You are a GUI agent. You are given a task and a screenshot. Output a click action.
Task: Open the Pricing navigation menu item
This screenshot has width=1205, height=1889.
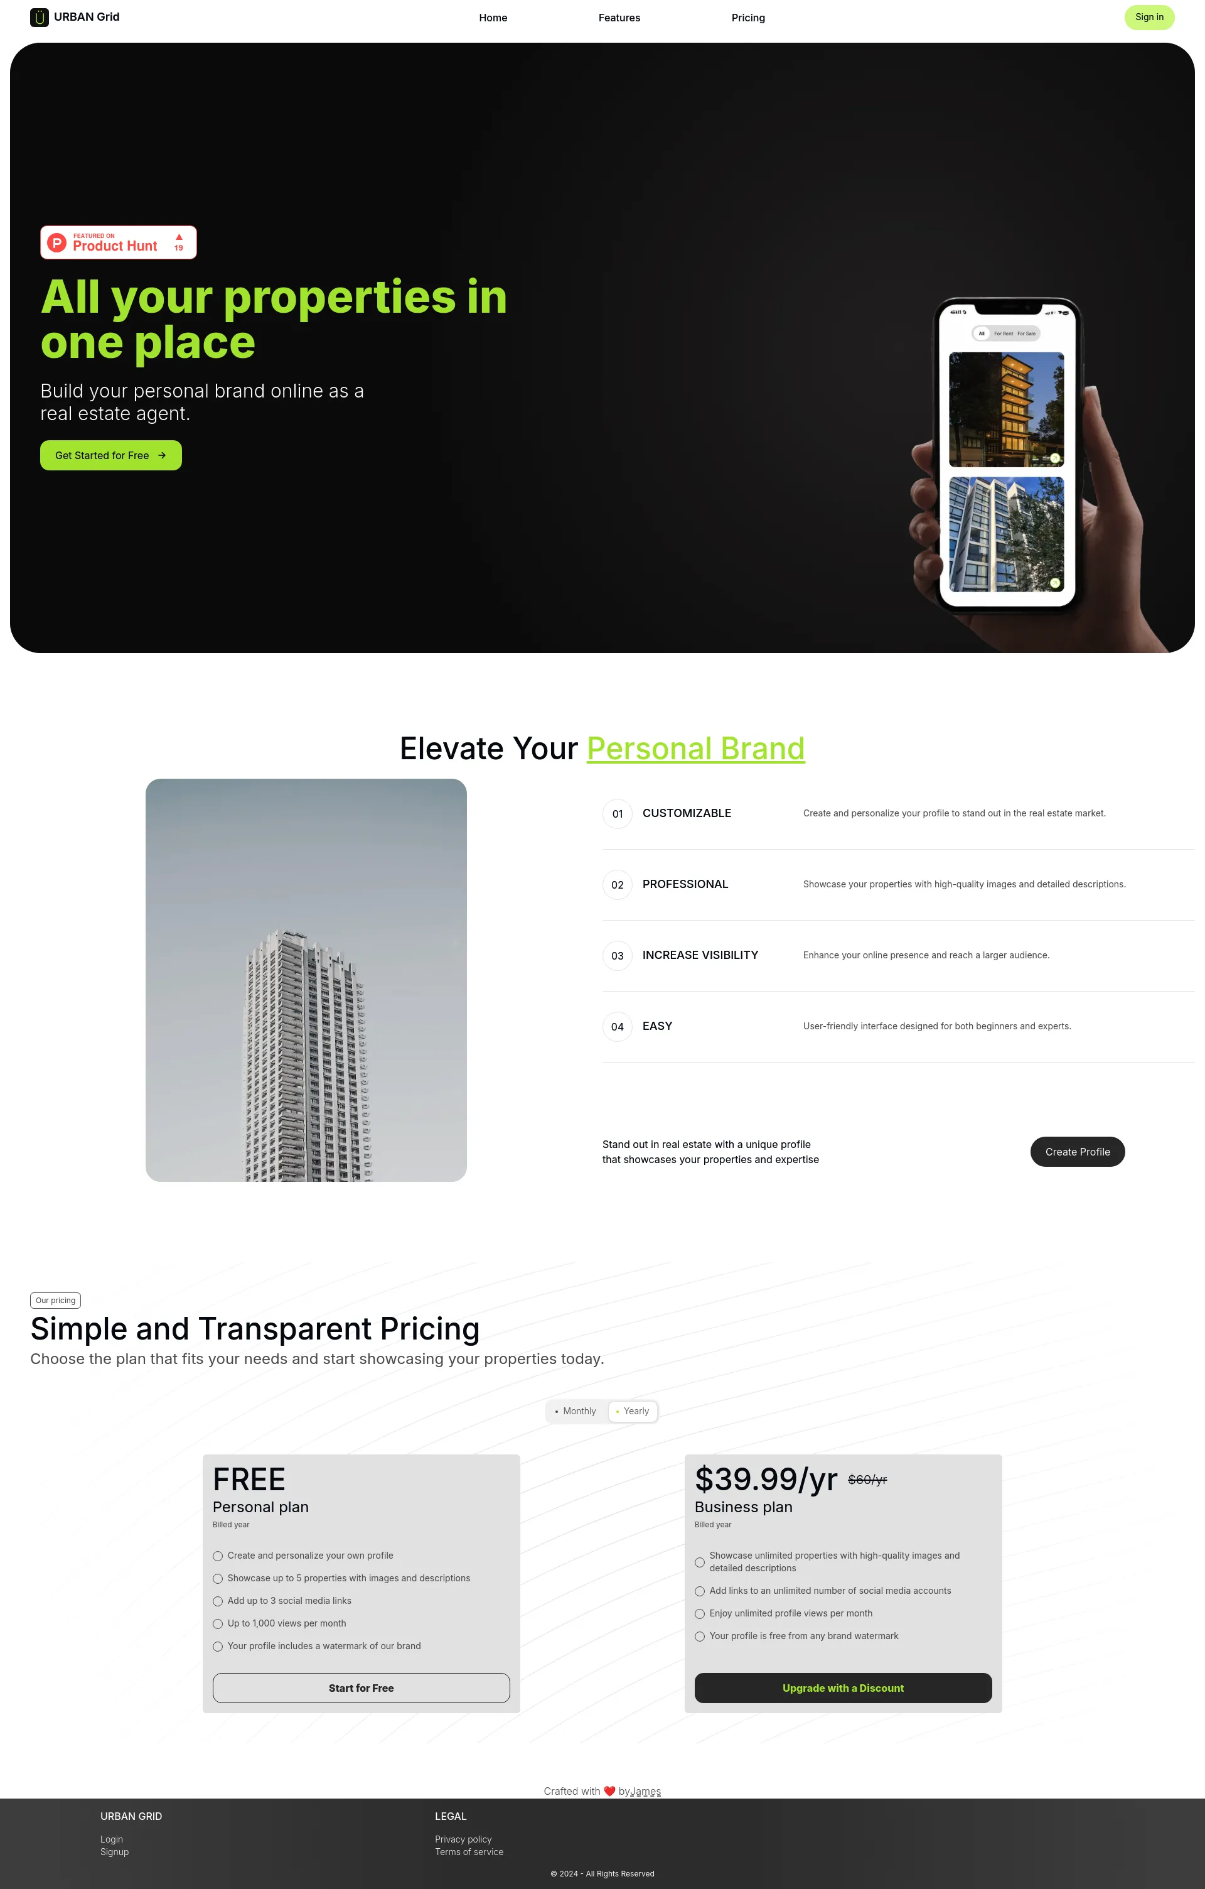(x=748, y=16)
